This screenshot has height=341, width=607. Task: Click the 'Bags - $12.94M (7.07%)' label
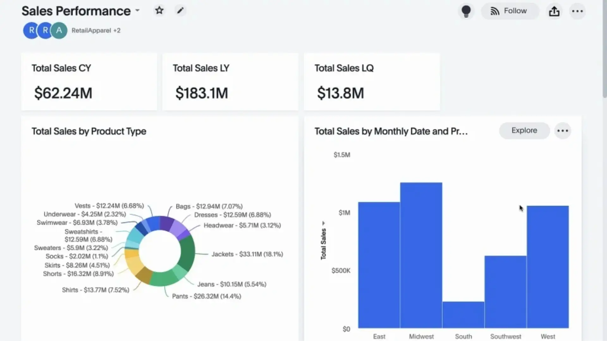(x=209, y=206)
